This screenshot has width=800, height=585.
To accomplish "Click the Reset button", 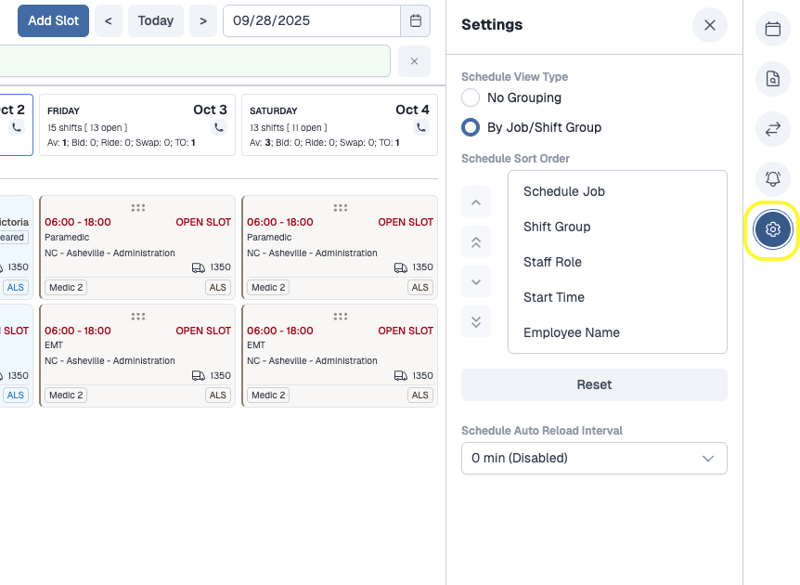I will 594,384.
